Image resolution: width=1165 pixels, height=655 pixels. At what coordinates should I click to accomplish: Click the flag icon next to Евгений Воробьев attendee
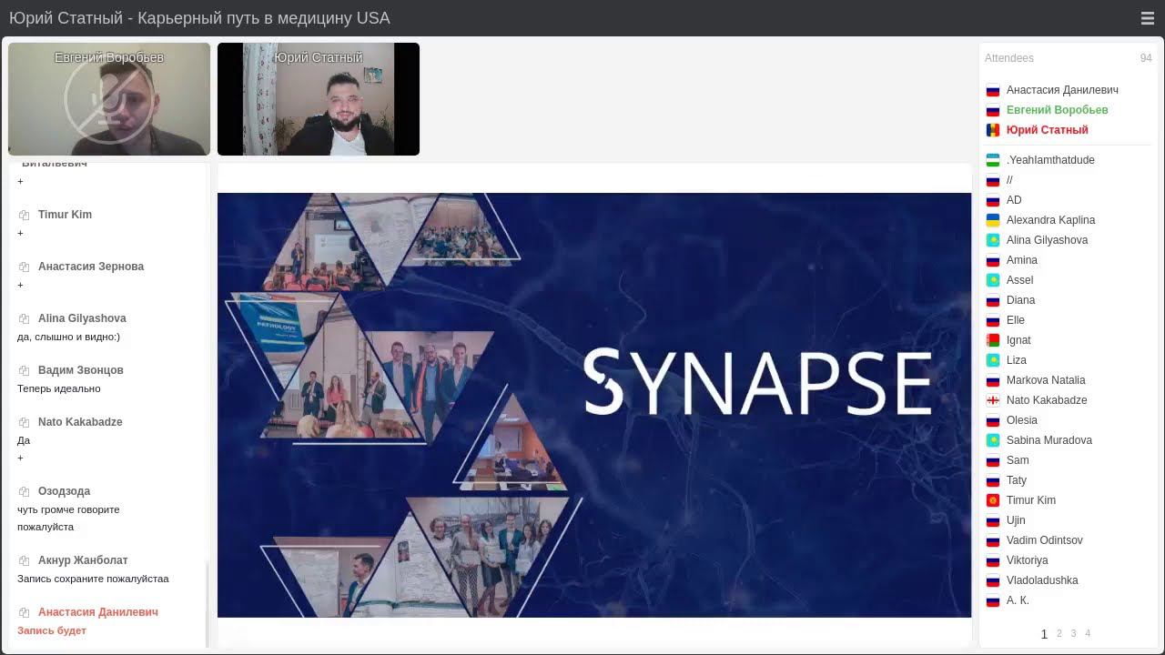tap(993, 110)
